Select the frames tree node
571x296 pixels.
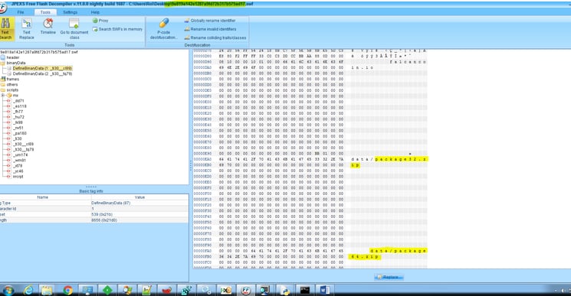coord(10,80)
